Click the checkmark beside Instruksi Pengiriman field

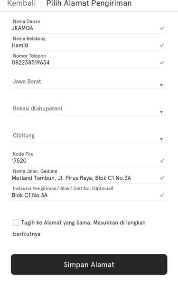[162, 195]
